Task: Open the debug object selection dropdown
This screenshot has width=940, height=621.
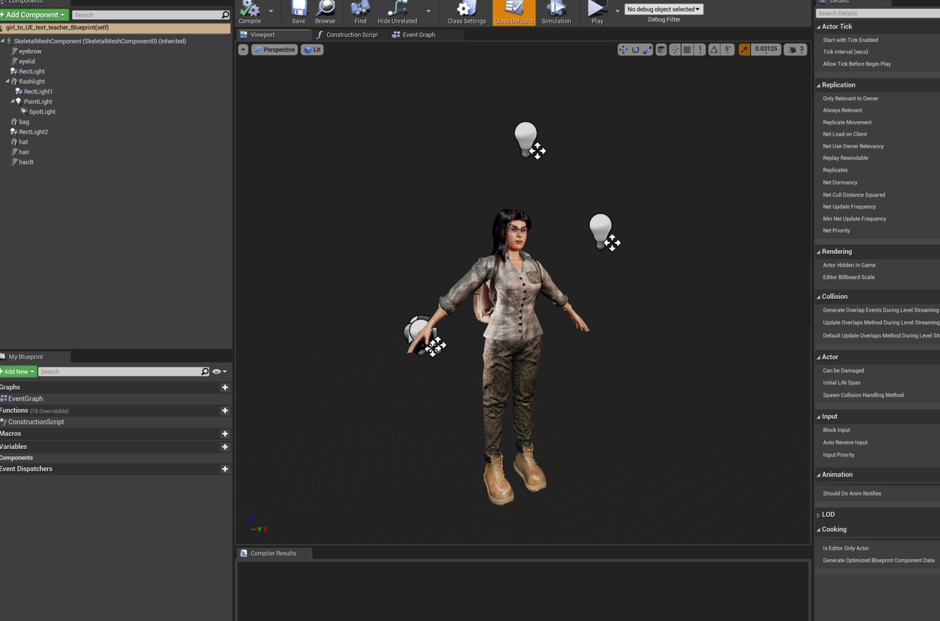Action: coord(663,9)
